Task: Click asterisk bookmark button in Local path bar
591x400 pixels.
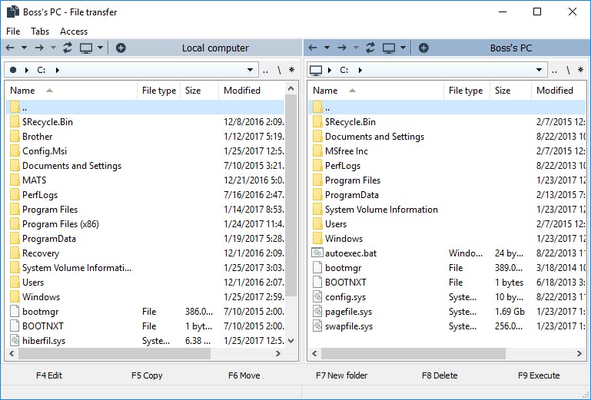Action: [x=292, y=70]
